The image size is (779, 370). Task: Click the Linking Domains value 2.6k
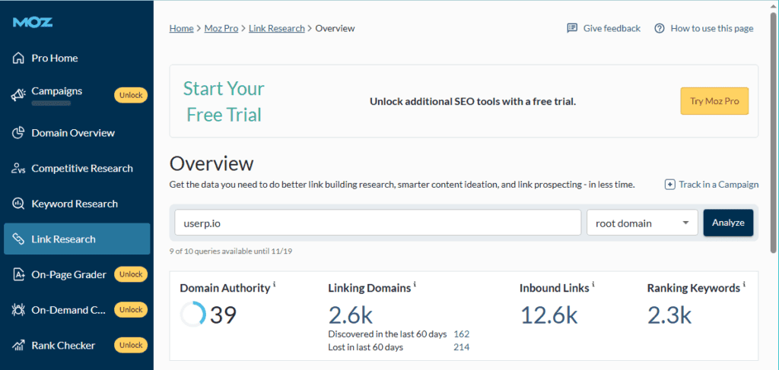351,315
